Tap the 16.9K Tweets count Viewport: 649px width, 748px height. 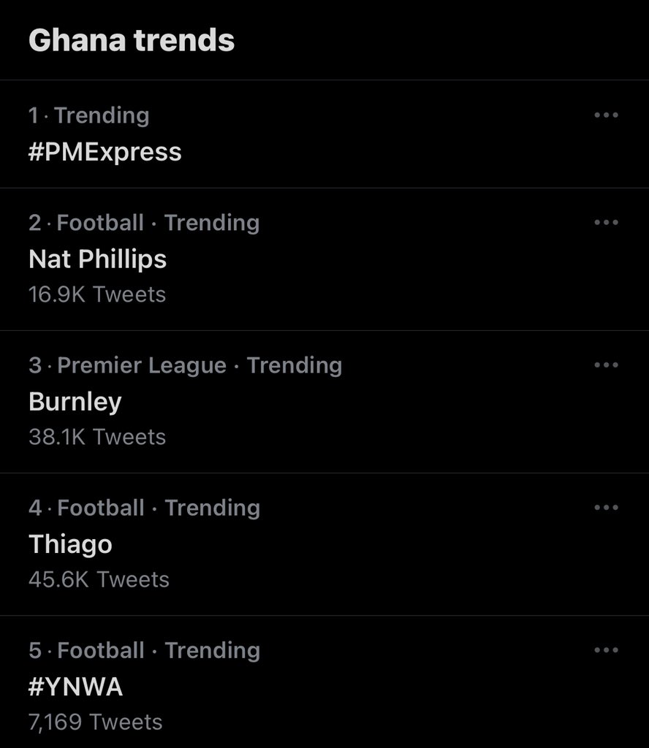point(97,294)
